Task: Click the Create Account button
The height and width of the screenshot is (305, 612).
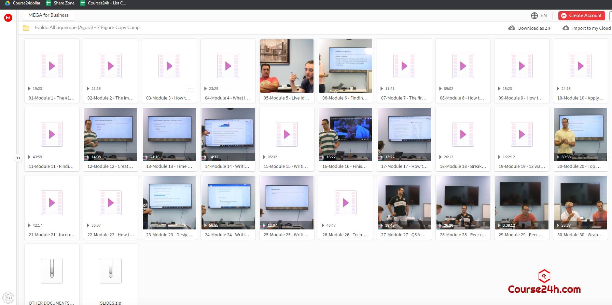Action: [582, 16]
